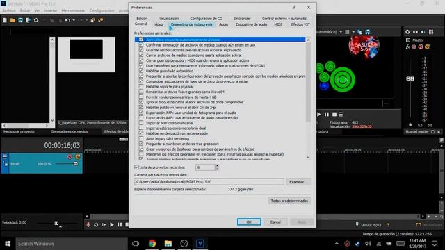
Task: Open the mixing console icon in Master Bus
Action: (x=431, y=32)
